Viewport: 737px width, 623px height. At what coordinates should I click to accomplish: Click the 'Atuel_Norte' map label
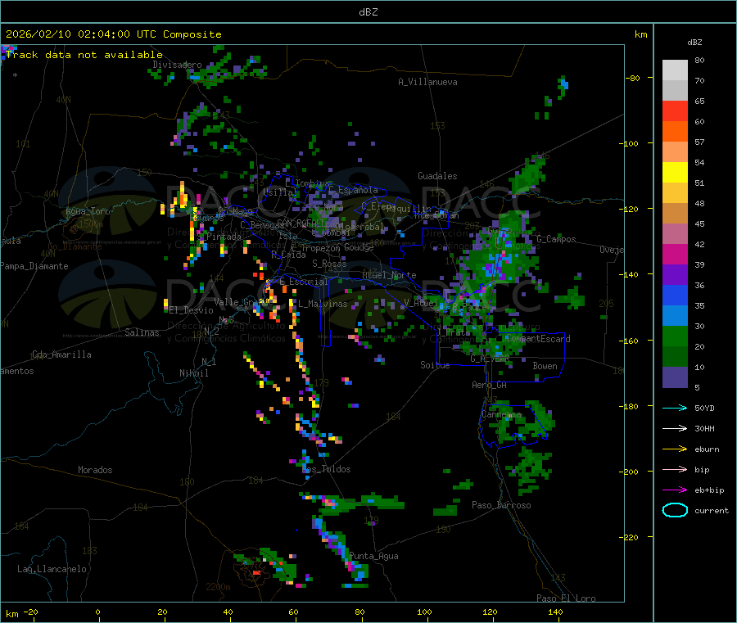(389, 275)
